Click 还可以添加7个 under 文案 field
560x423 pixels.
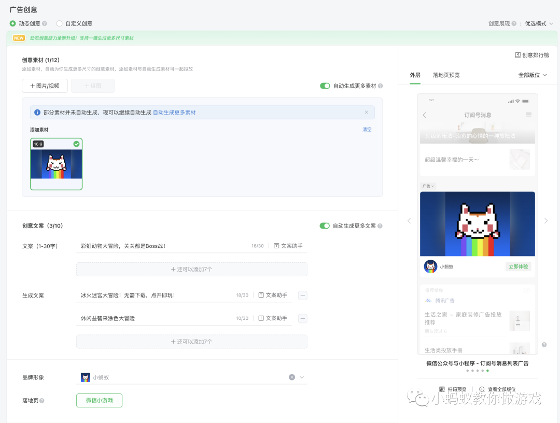(192, 269)
